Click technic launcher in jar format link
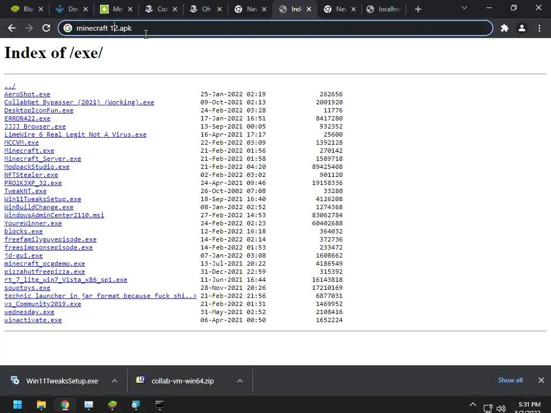 (100, 296)
